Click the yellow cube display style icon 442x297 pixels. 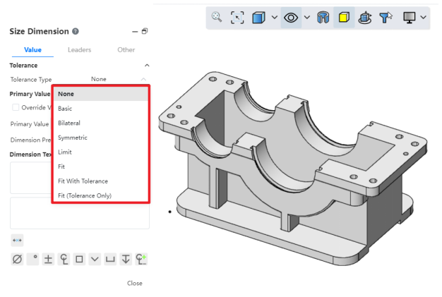344,16
